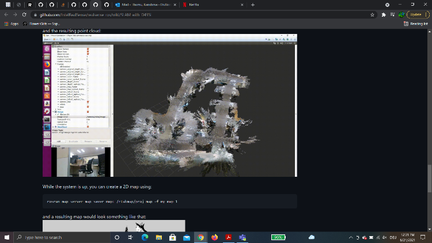432x243 pixels.
Task: Open the Windows Start menu
Action: [6, 237]
